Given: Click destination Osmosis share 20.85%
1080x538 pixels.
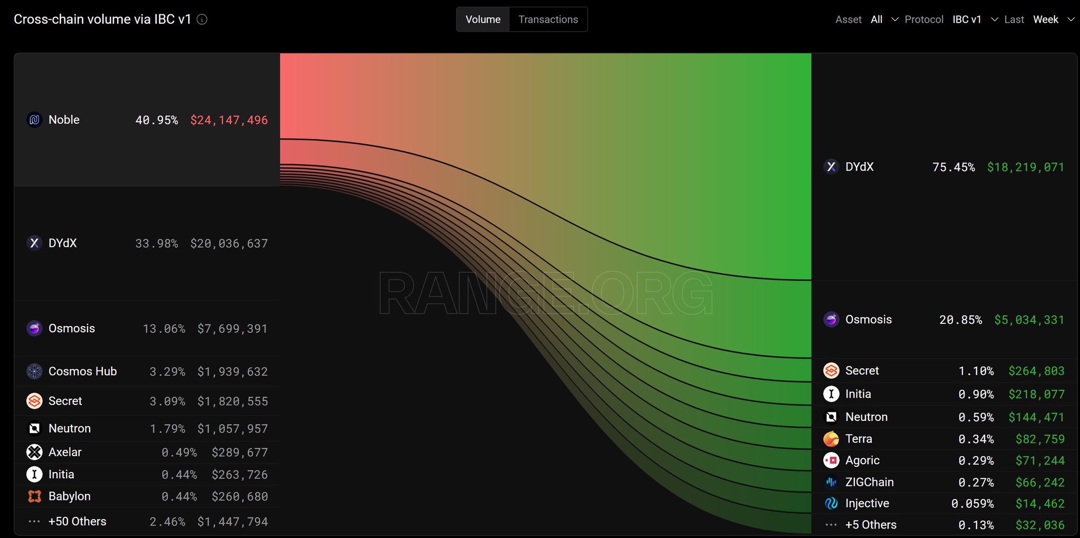Looking at the screenshot, I should [x=960, y=320].
